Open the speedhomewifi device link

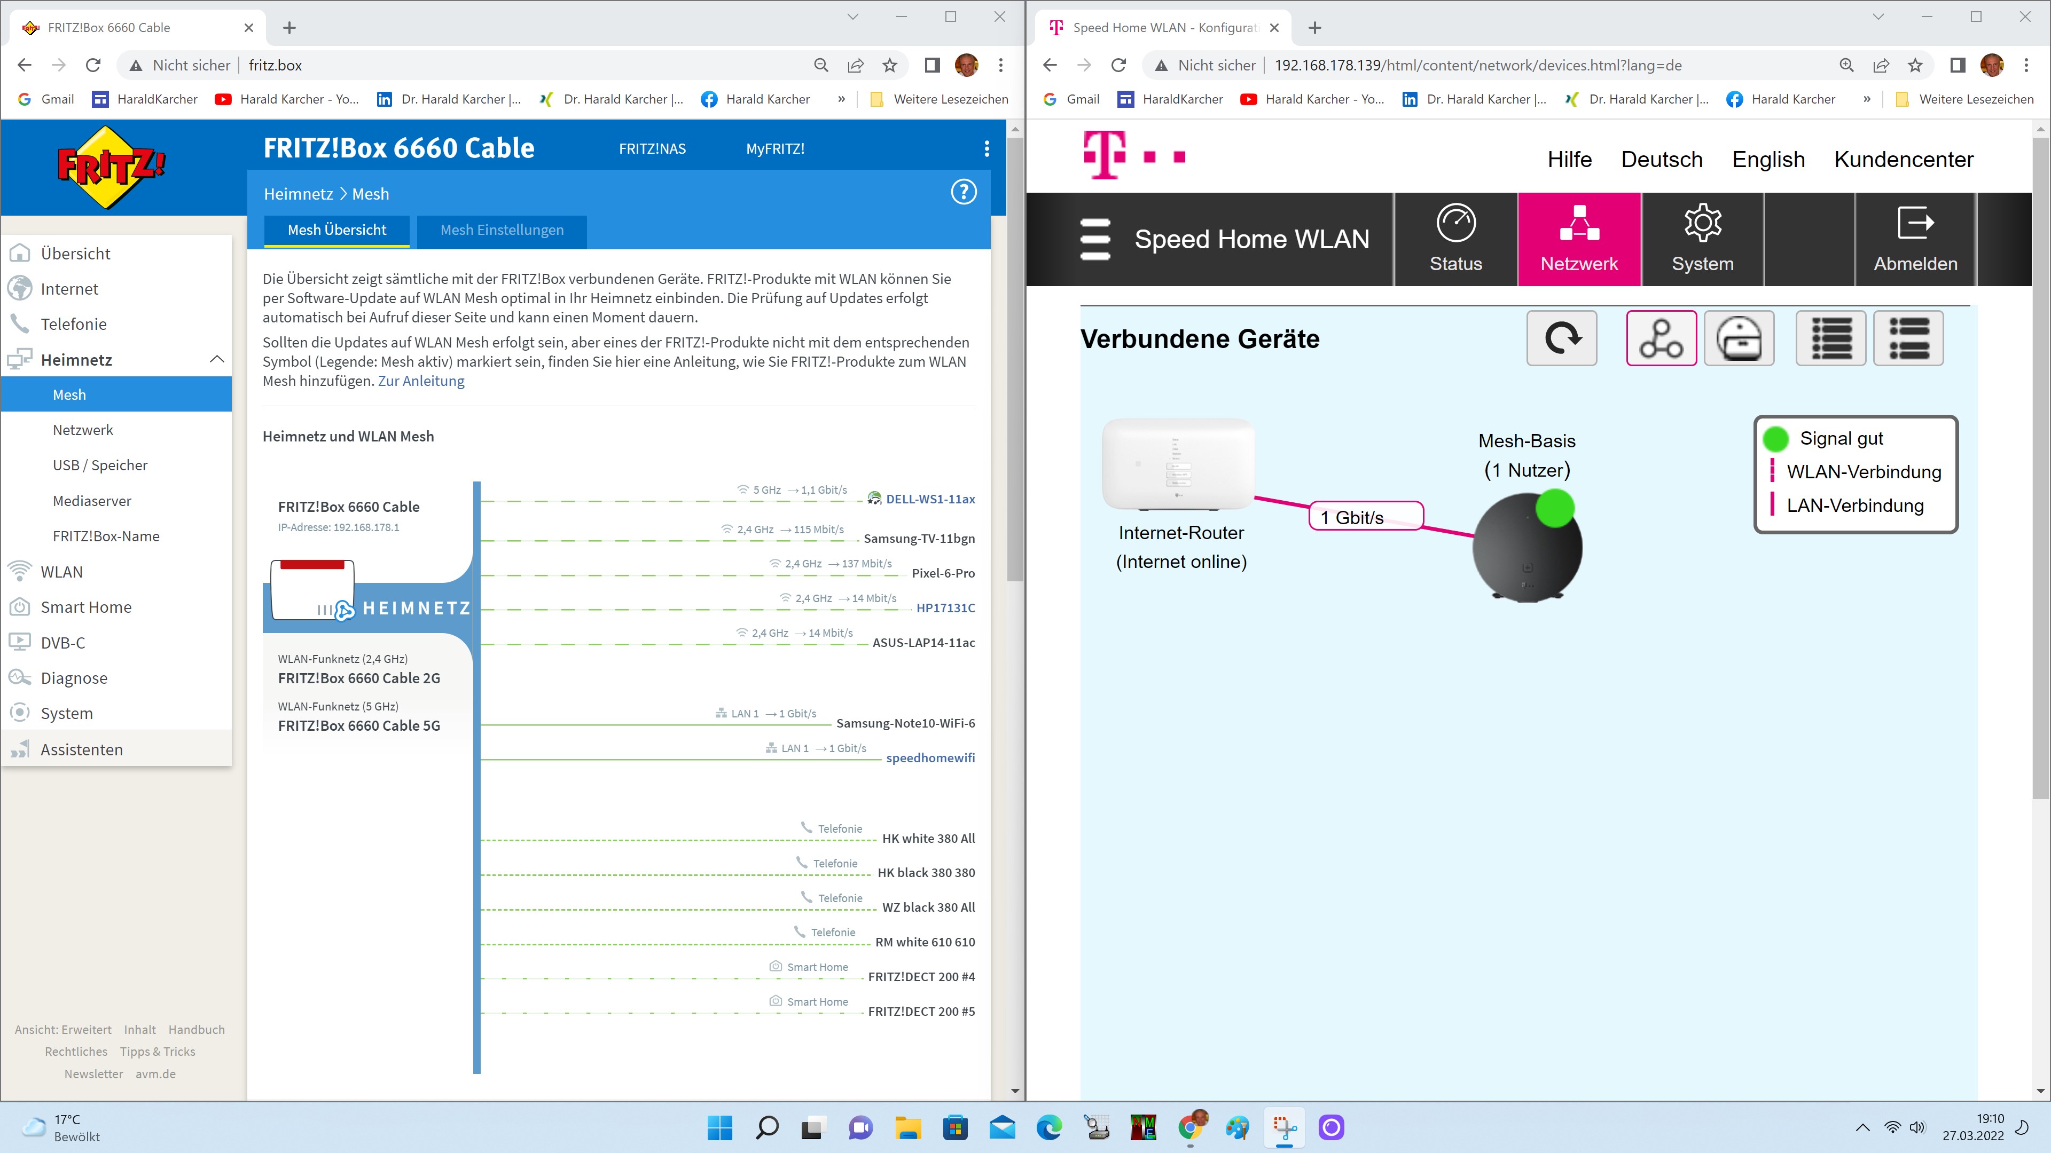[930, 757]
